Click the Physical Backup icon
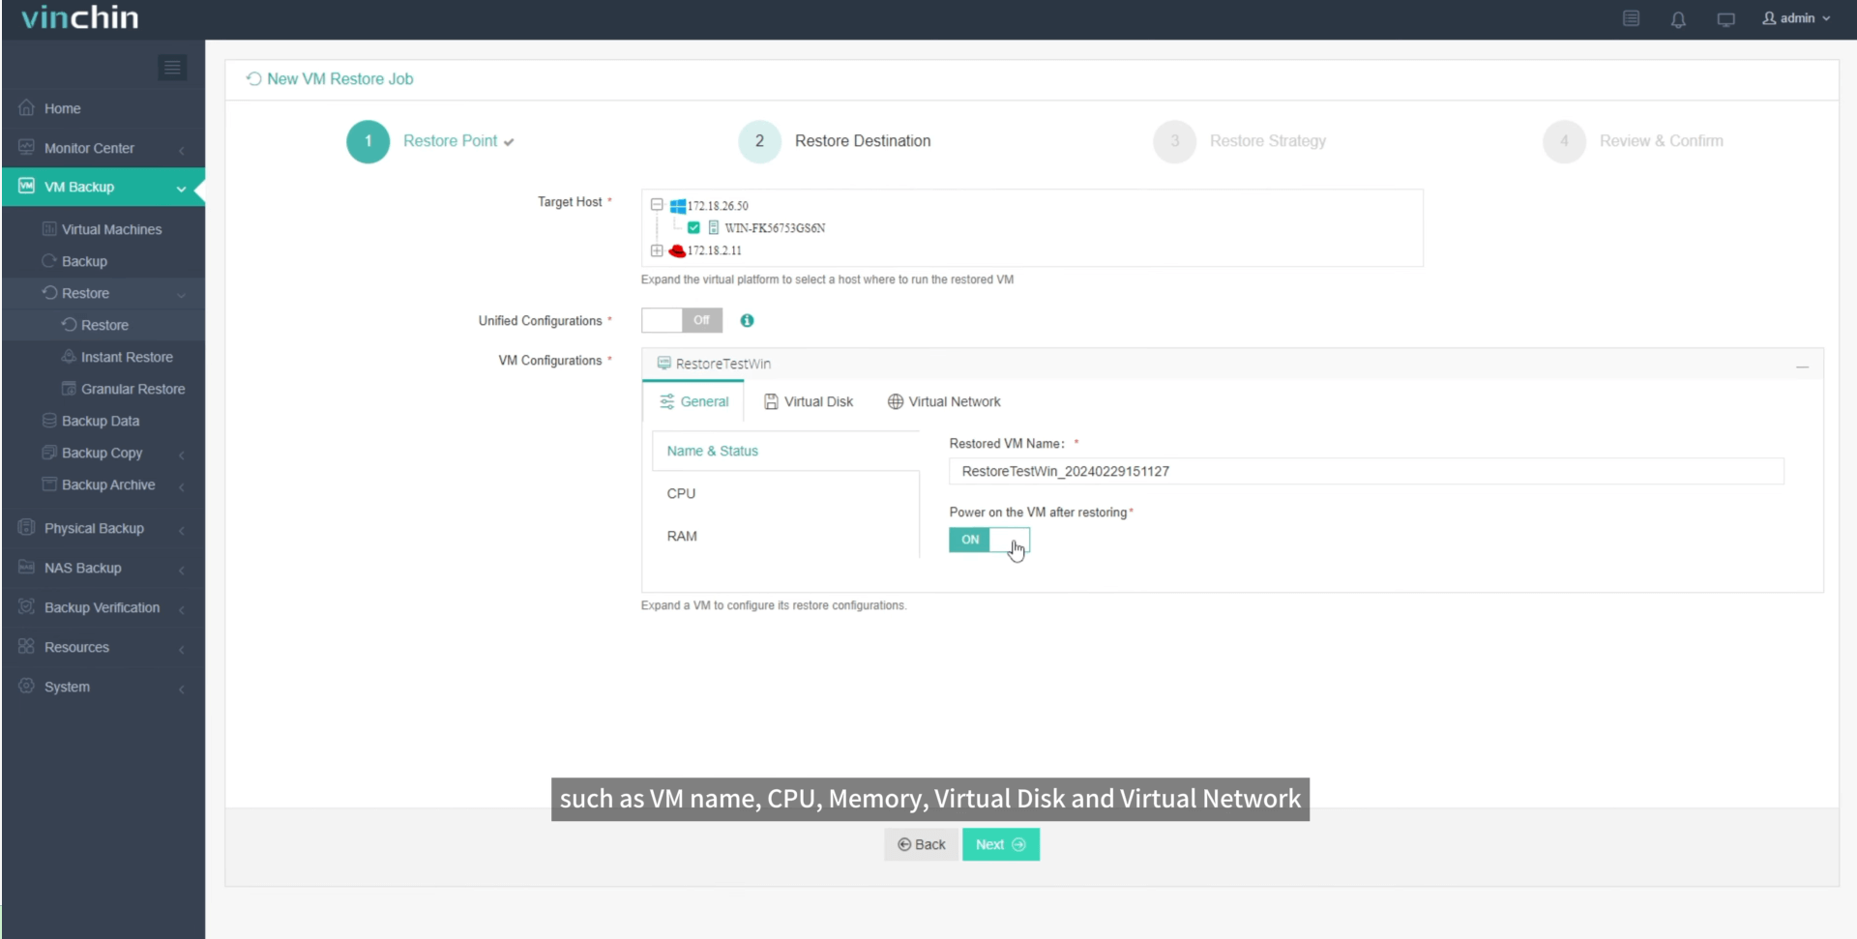The image size is (1857, 939). 26,527
